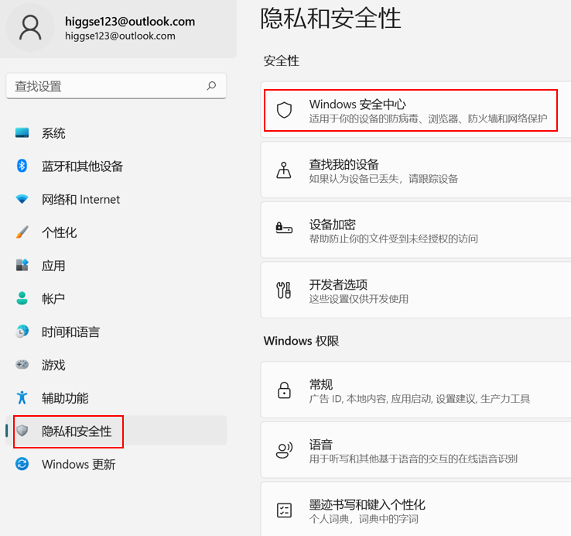Click the Wi-Fi icon for 网络和 Internet
The height and width of the screenshot is (536, 571).
[22, 199]
